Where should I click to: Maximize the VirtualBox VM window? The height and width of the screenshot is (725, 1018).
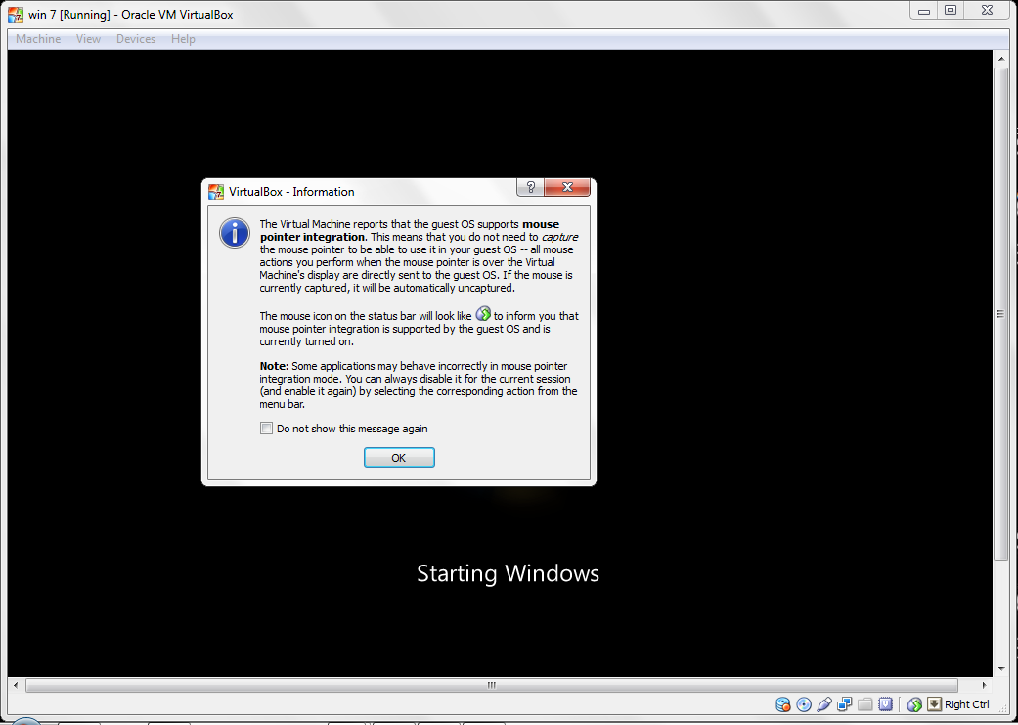pyautogui.click(x=951, y=11)
